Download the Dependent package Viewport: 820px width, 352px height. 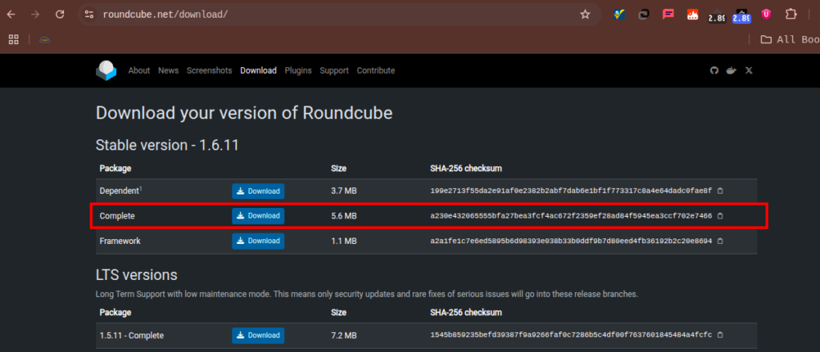click(259, 191)
